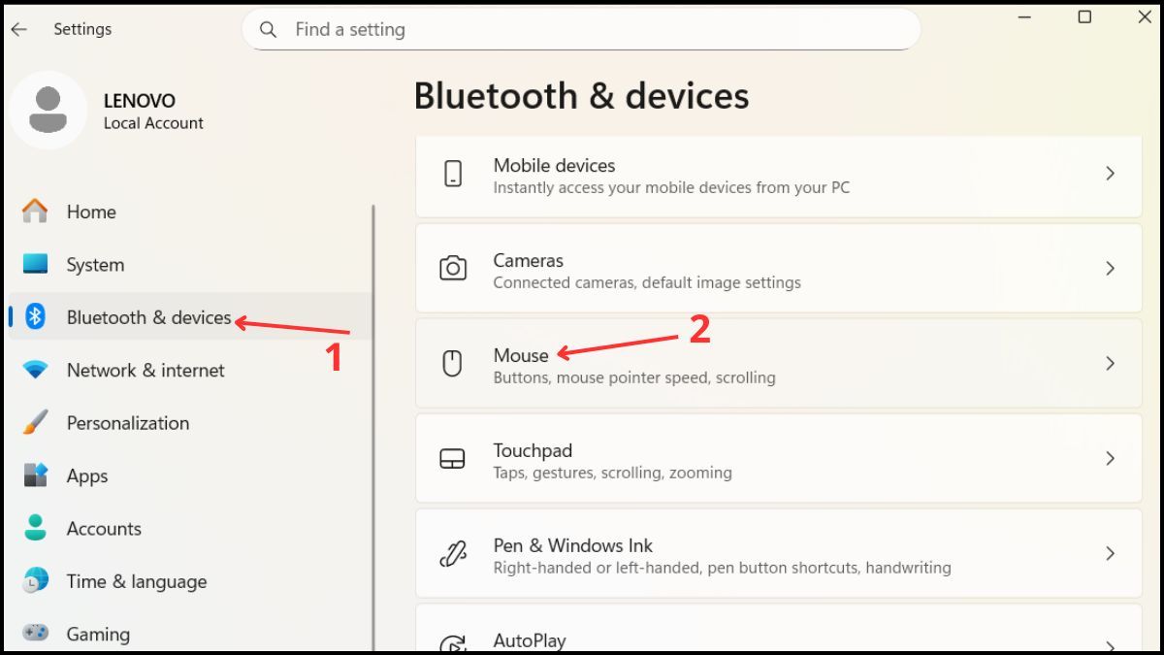Expand the Mobile devices settings row
This screenshot has width=1164, height=655.
[x=1111, y=173]
